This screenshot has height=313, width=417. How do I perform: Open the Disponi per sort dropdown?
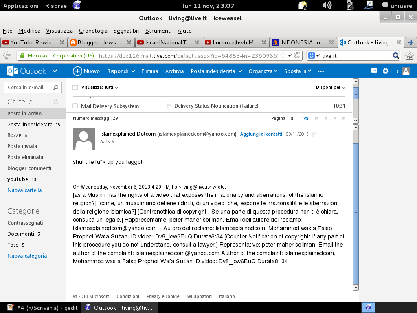click(x=331, y=87)
